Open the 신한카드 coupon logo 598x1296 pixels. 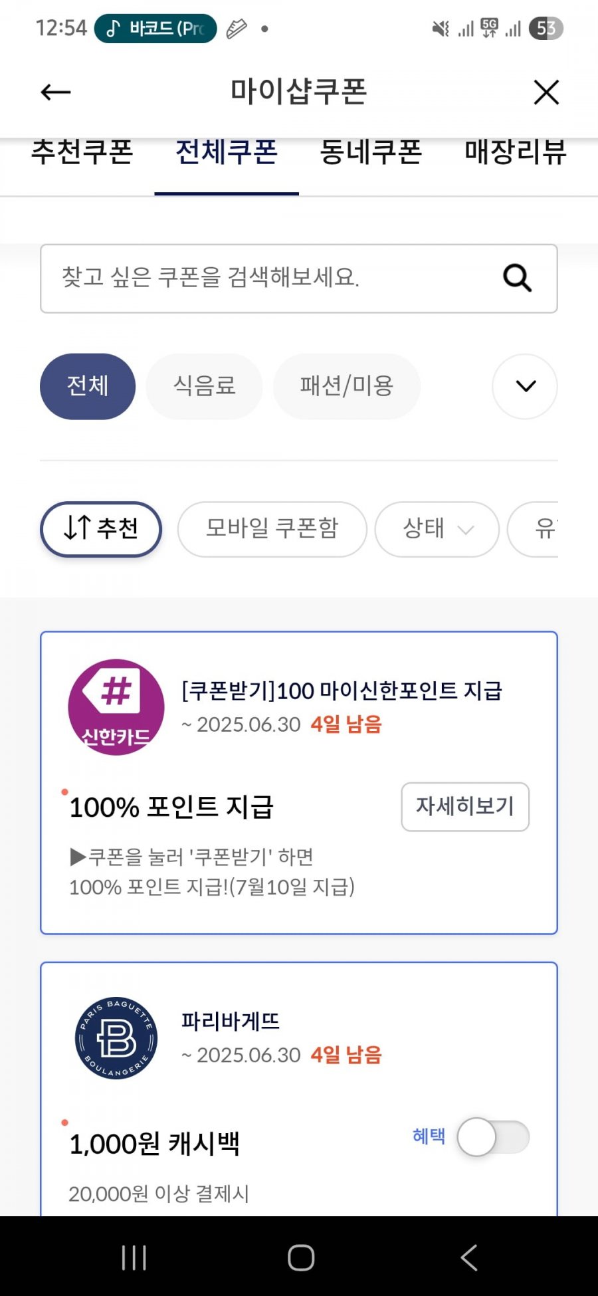(116, 707)
